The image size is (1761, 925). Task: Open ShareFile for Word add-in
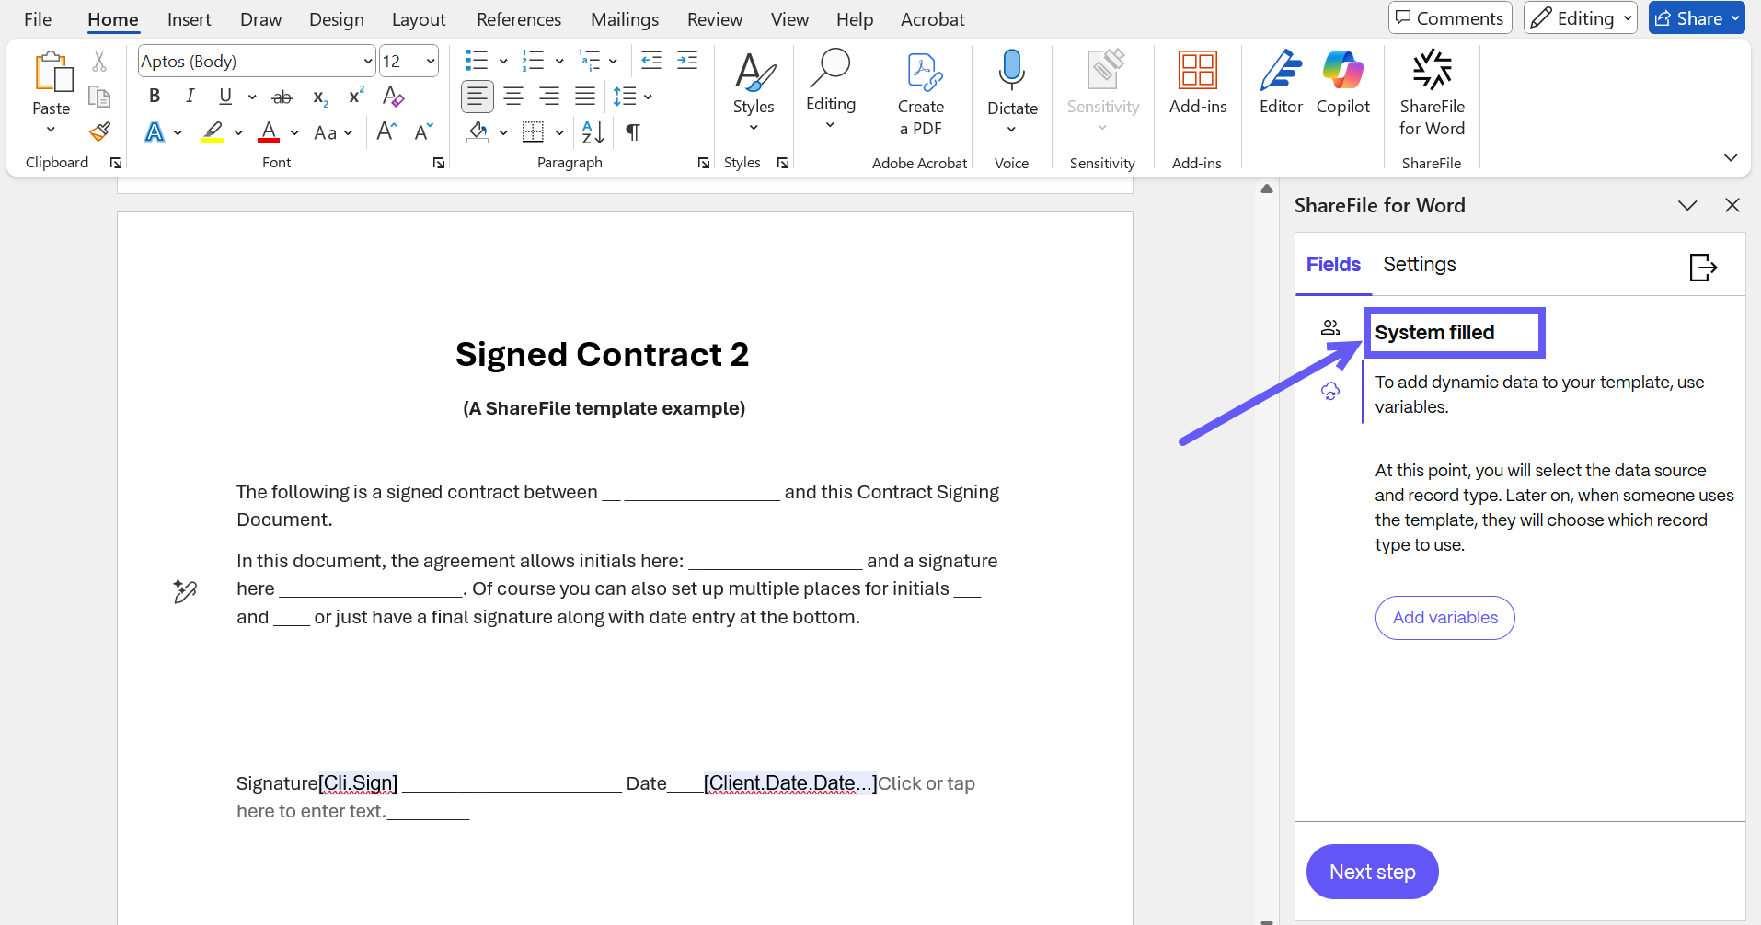click(1431, 94)
